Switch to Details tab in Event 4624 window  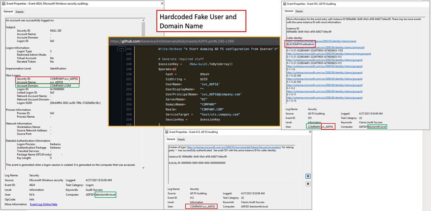click(x=19, y=12)
